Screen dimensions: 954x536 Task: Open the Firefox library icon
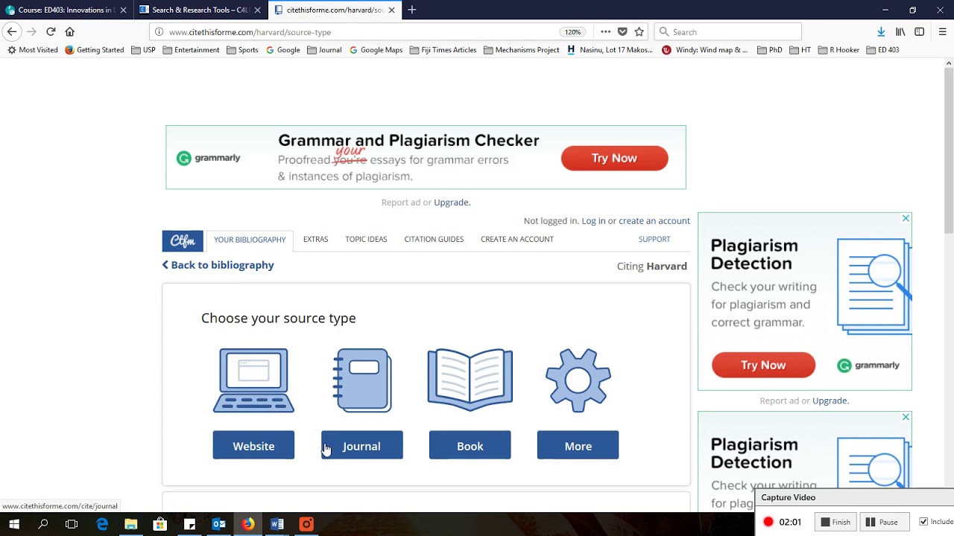pyautogui.click(x=900, y=32)
